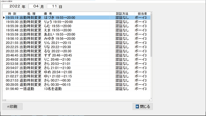This screenshot has height=116, width=206.
Task: Click remark ゆめ 20:54→21:00
Action: click(x=58, y=72)
